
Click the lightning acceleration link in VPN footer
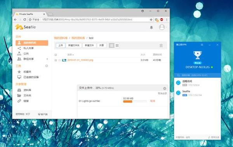click(214, 137)
